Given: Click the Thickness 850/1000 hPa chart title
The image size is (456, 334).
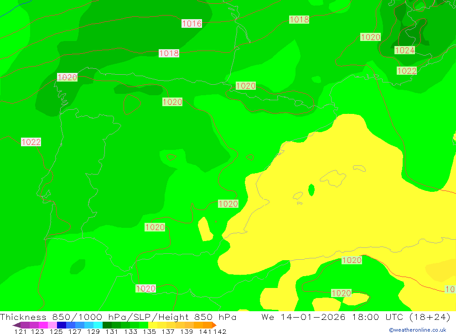Looking at the screenshot, I should pyautogui.click(x=118, y=317).
